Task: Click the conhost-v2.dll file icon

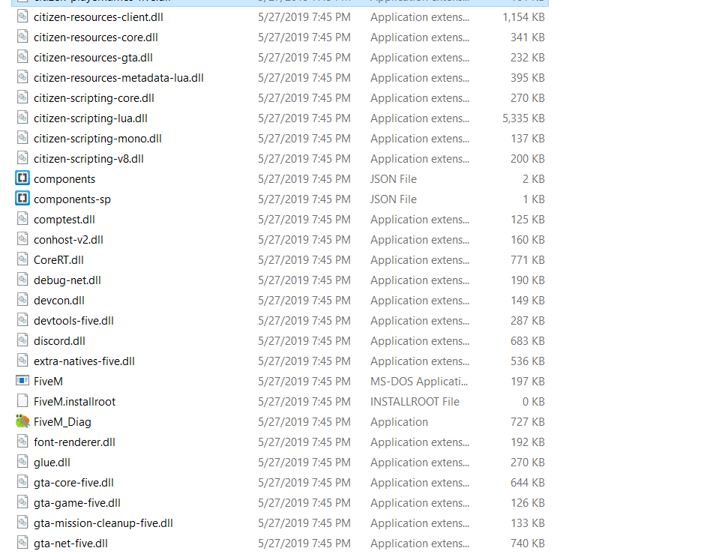Action: [x=22, y=239]
